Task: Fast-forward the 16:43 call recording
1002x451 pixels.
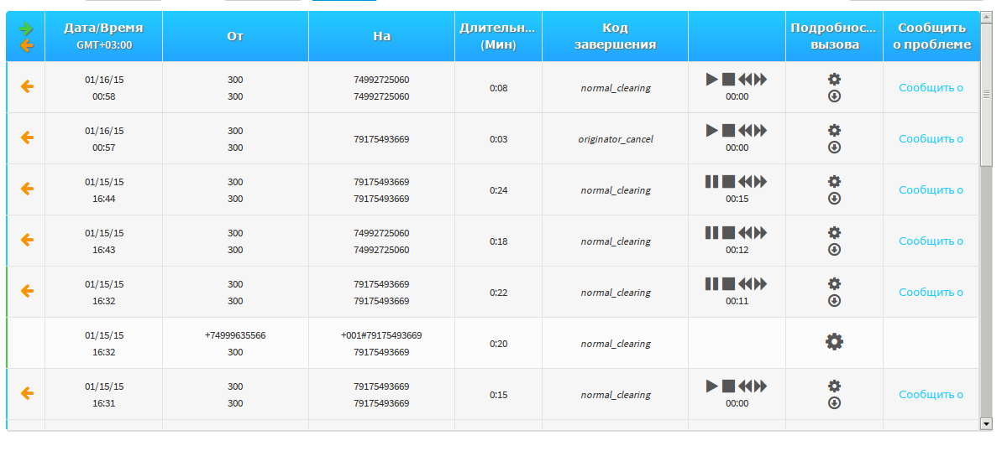Action: click(x=760, y=232)
